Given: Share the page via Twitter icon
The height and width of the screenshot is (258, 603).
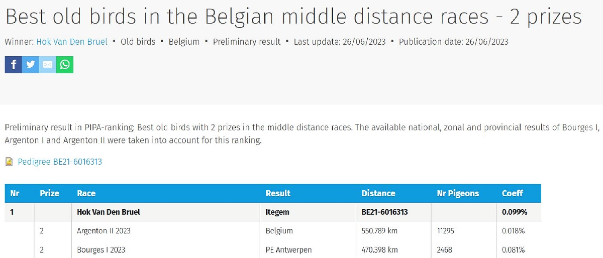Looking at the screenshot, I should pyautogui.click(x=30, y=65).
